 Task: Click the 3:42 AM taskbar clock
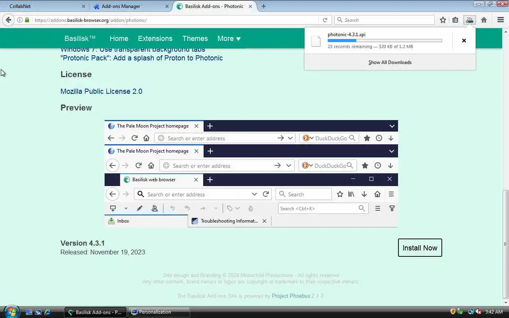point(494,312)
